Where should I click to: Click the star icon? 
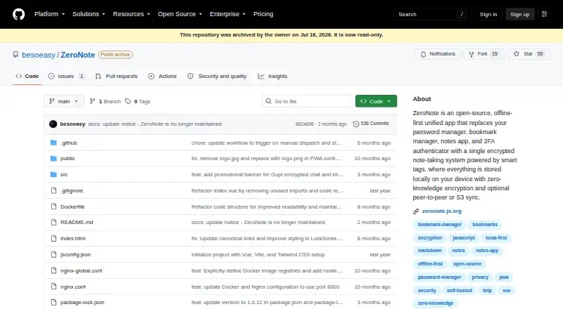(517, 54)
